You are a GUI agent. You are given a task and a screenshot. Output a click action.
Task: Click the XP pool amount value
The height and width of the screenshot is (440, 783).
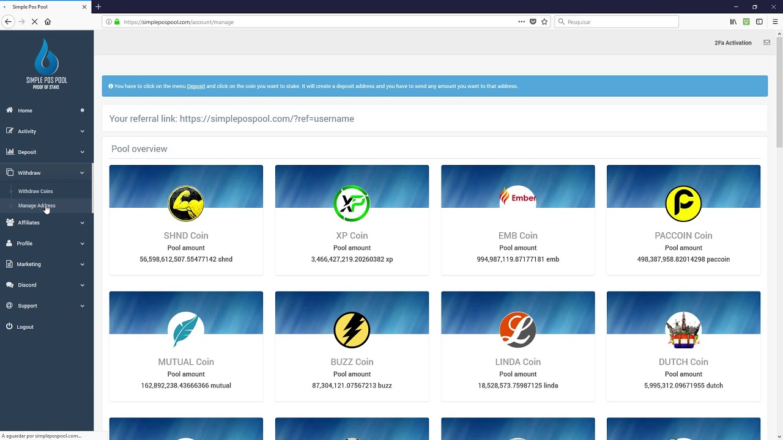coord(352,259)
